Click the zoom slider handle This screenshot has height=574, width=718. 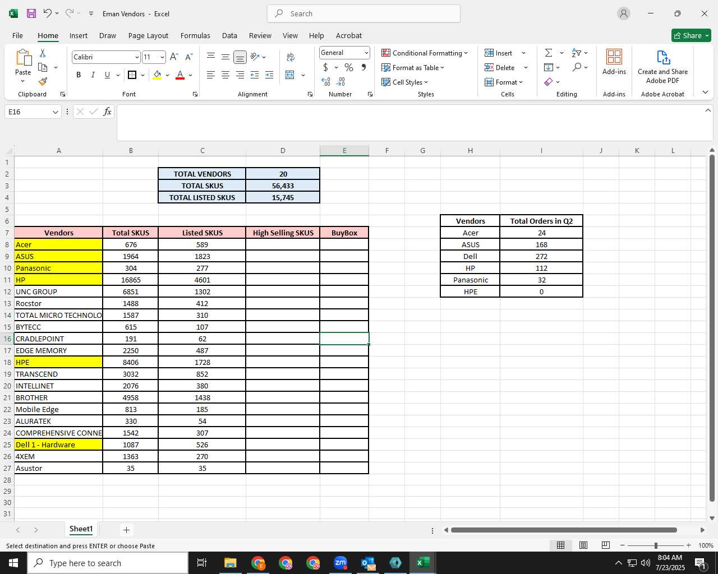[x=656, y=545]
